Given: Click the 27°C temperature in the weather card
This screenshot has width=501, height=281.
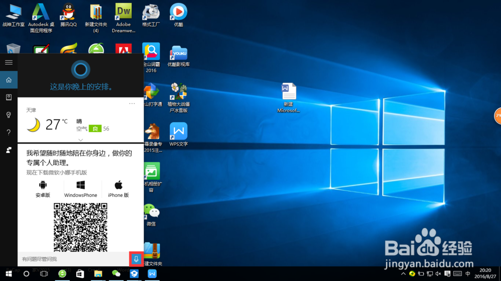Looking at the screenshot, I should tap(56, 124).
